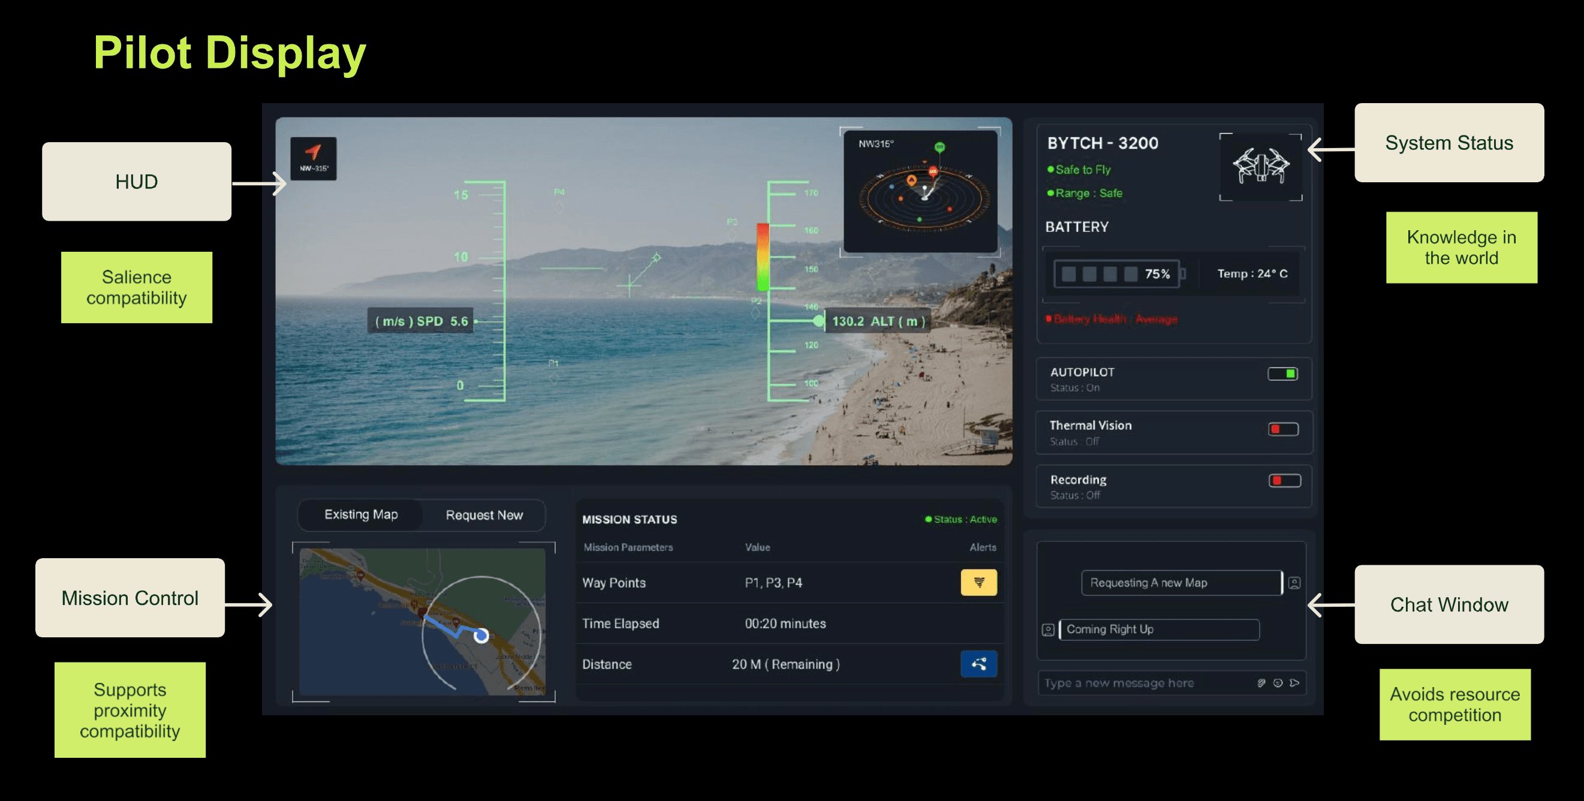Click the altitude marker at 130.2 ALT
Screen dimensions: 1584x801
pos(818,321)
